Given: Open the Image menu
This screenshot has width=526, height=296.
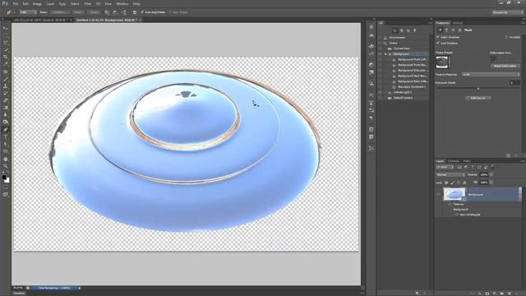Looking at the screenshot, I should tap(37, 3).
